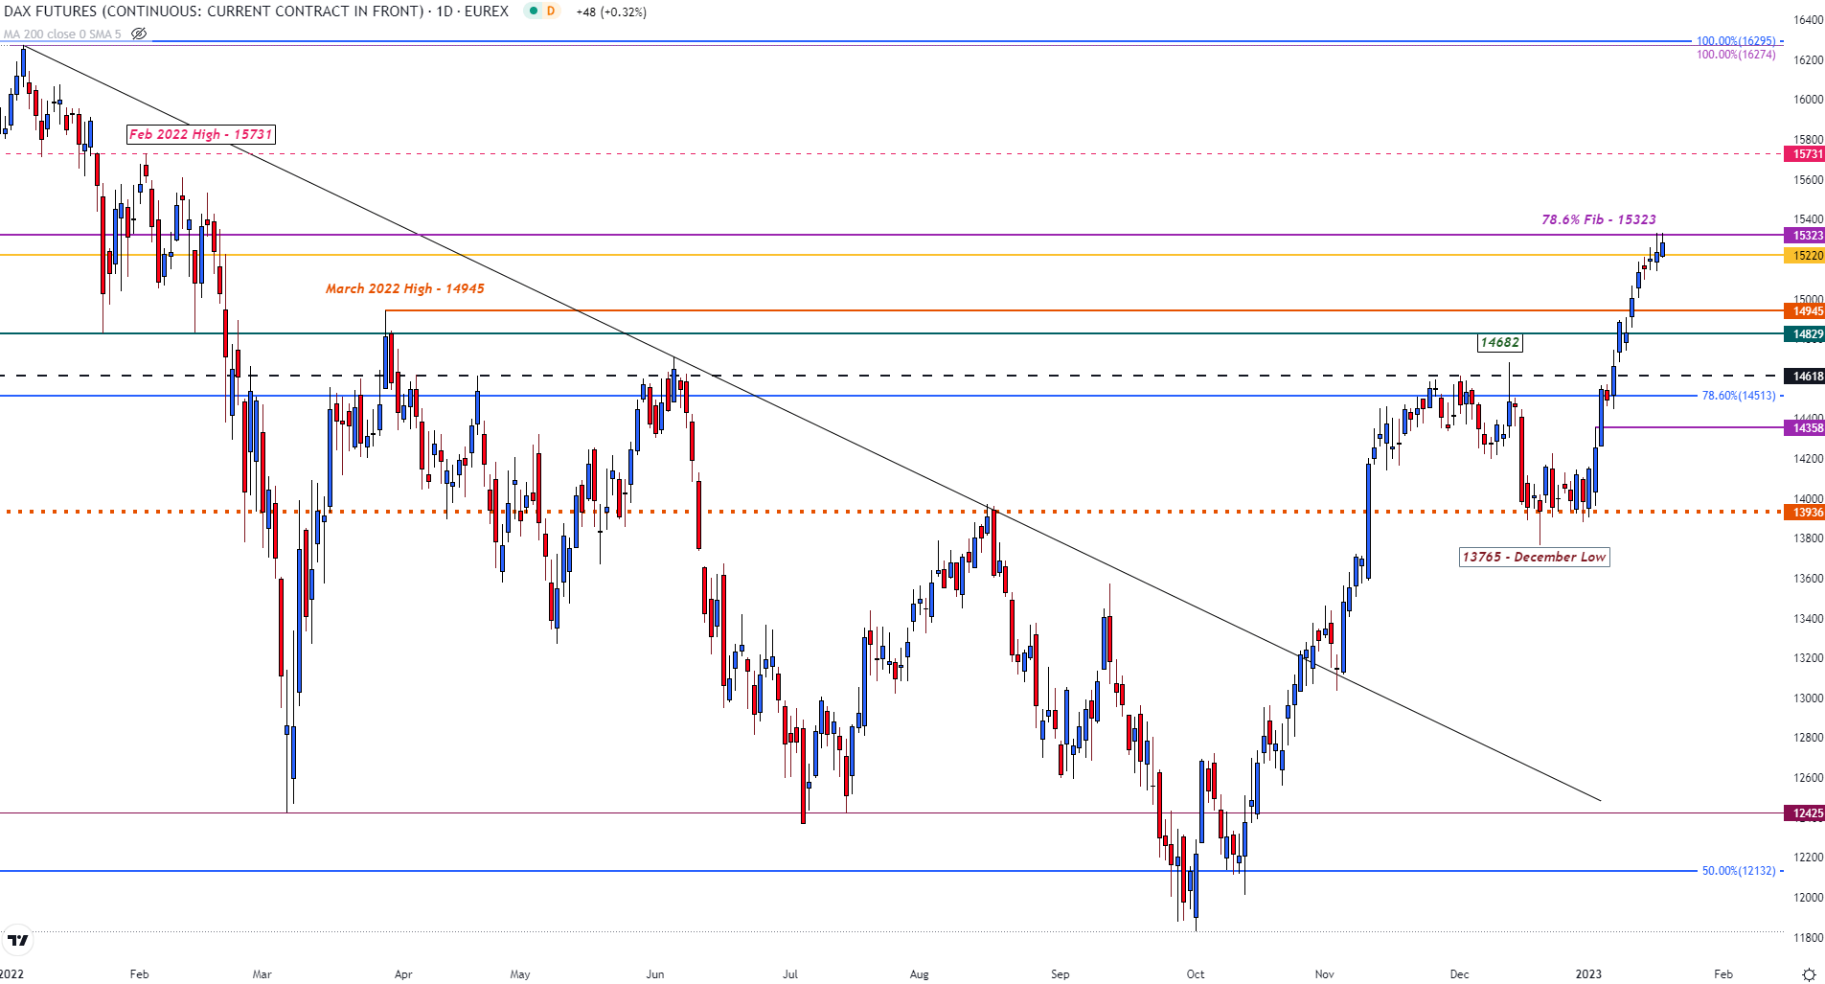Image resolution: width=1825 pixels, height=984 pixels.
Task: Select the "March 2022 High - 14945" annotation
Action: coord(404,288)
